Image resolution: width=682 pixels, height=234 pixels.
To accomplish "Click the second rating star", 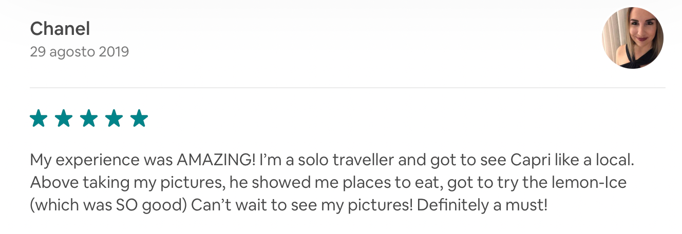I will coord(64,119).
